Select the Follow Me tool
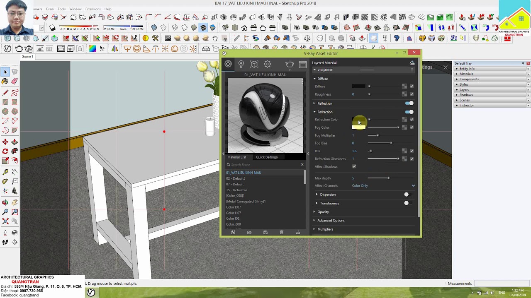 click(15, 151)
